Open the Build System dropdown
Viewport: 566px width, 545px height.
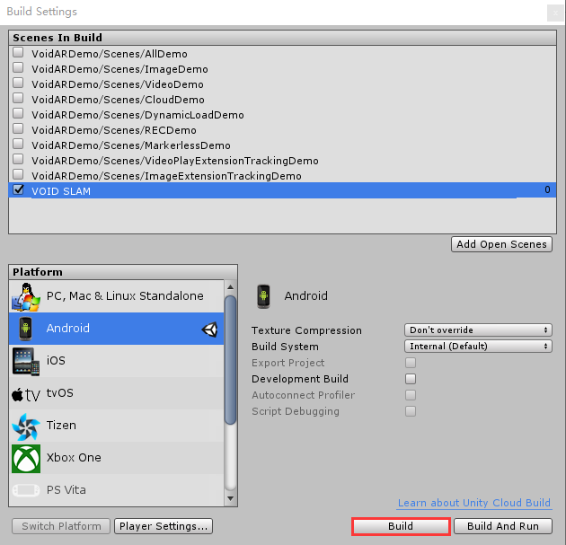[x=478, y=347]
